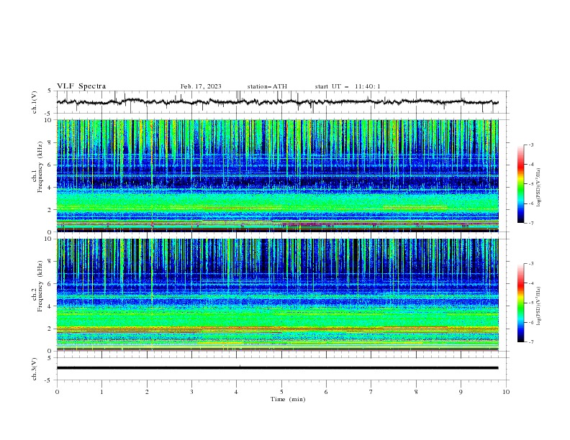Screen dimensions: 570x440
Task: Select ch.2 'Frequency (kHz)' axis label
Action: [40, 285]
